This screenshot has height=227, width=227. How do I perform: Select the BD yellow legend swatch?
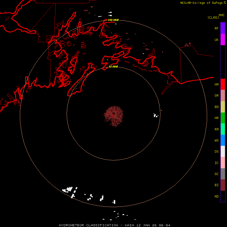pos(223,107)
